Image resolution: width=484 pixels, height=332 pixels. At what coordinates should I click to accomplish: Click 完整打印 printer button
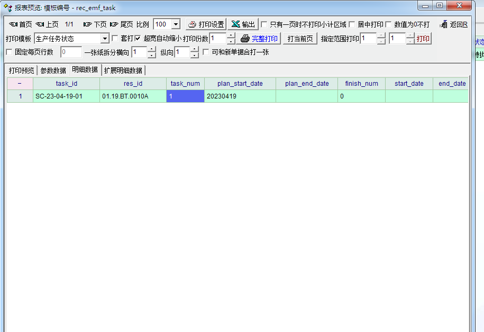pos(259,39)
